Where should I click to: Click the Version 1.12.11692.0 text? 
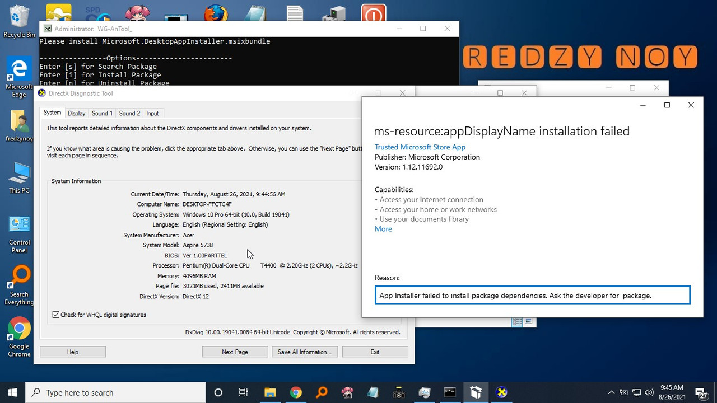point(408,167)
